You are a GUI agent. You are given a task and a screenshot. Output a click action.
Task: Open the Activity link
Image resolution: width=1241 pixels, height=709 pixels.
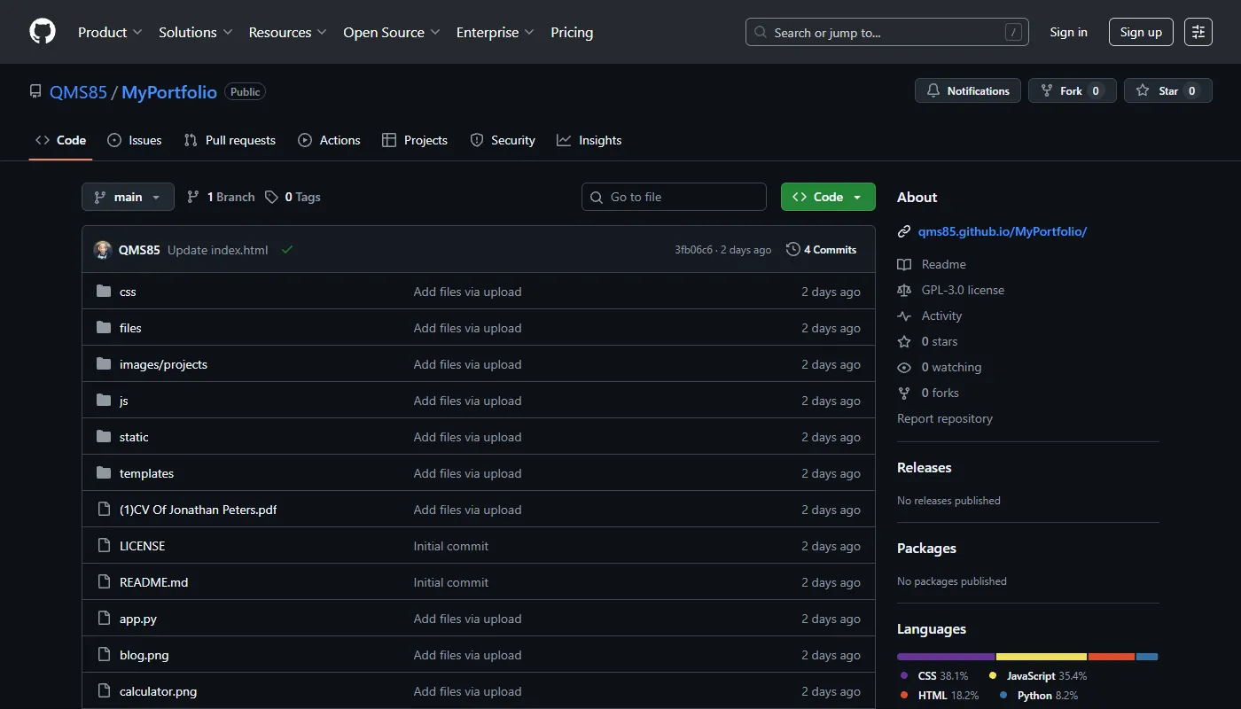pos(929,316)
